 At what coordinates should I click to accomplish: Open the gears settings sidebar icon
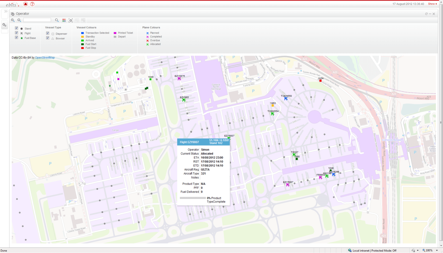pos(4,25)
